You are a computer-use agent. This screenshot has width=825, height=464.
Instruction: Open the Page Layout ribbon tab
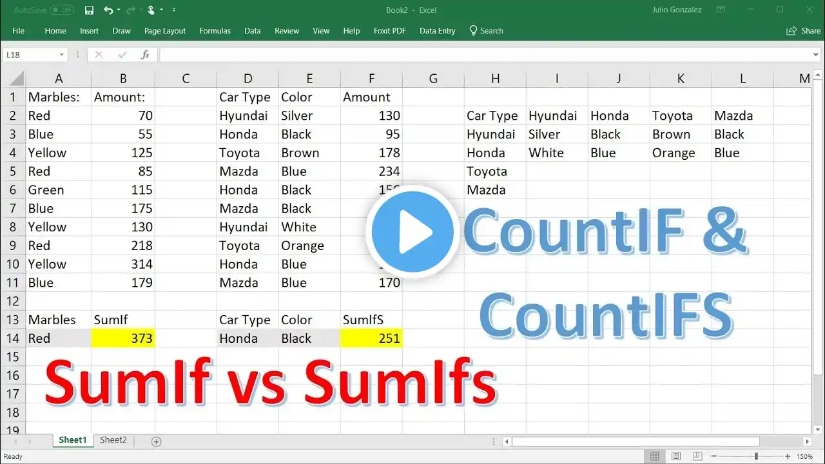click(165, 31)
